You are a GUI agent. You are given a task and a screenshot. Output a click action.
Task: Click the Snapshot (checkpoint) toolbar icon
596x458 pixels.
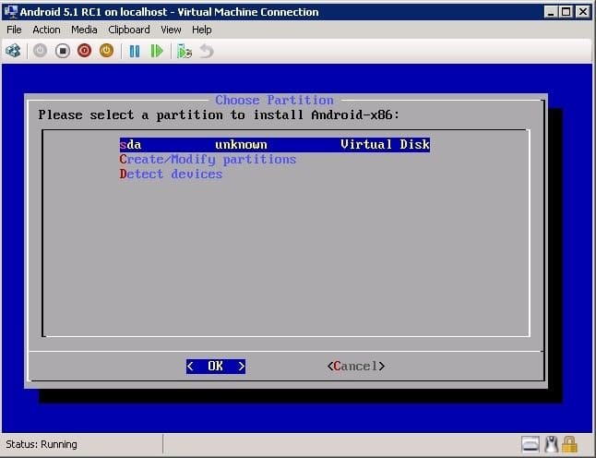pyautogui.click(x=185, y=51)
